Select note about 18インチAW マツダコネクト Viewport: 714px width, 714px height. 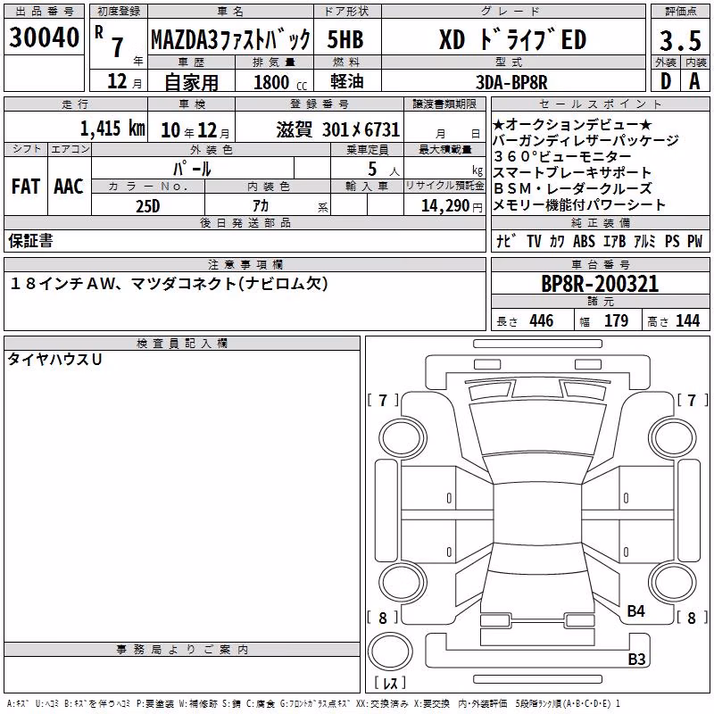169,284
